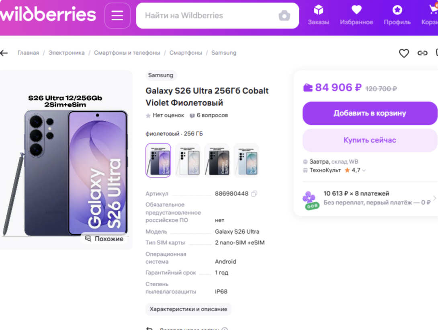Click the back arrow near breadcrumbs
The image size is (438, 330).
point(4,53)
